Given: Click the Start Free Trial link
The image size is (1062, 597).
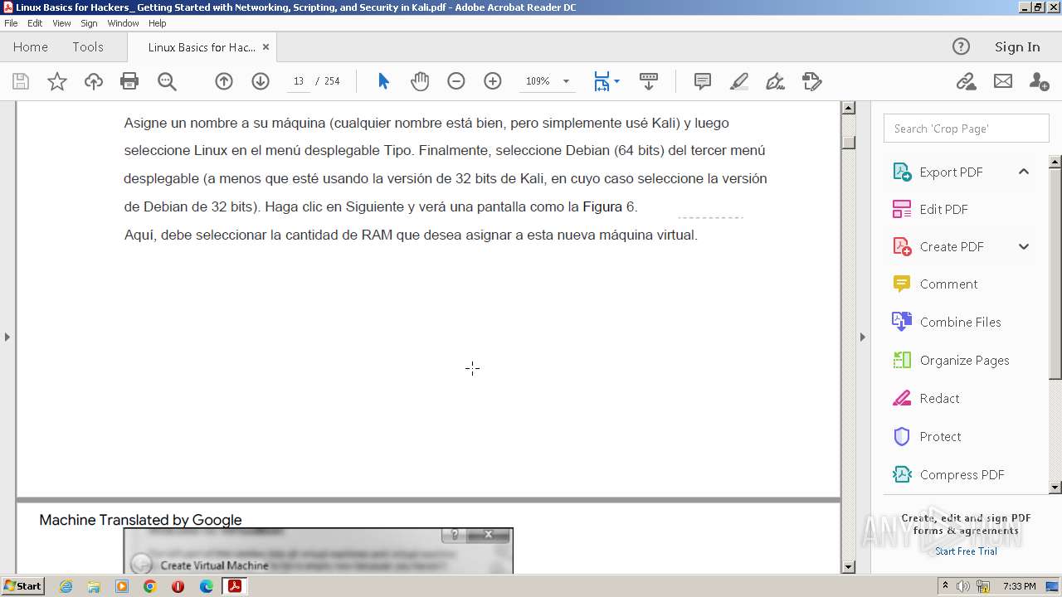Looking at the screenshot, I should click(966, 551).
